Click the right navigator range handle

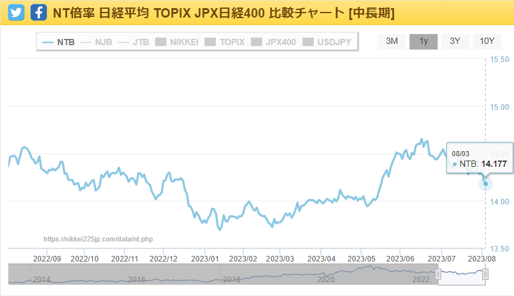[x=486, y=274]
